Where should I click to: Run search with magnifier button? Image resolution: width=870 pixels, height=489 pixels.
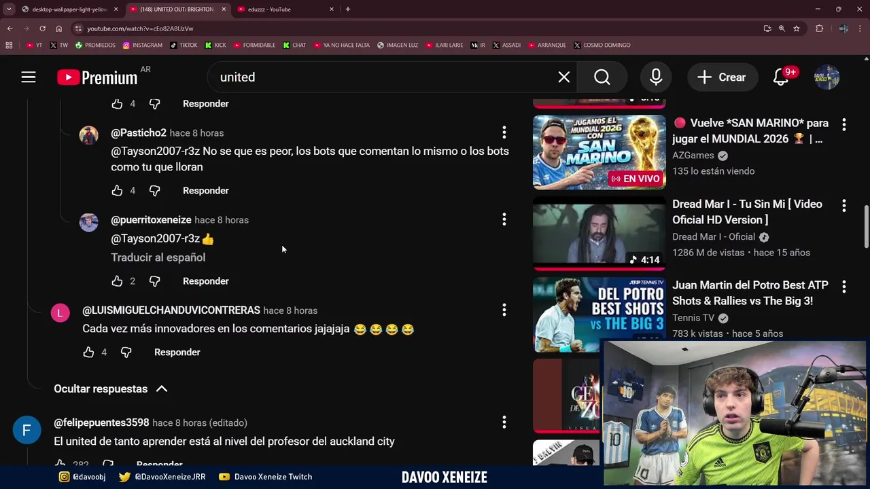click(x=602, y=77)
